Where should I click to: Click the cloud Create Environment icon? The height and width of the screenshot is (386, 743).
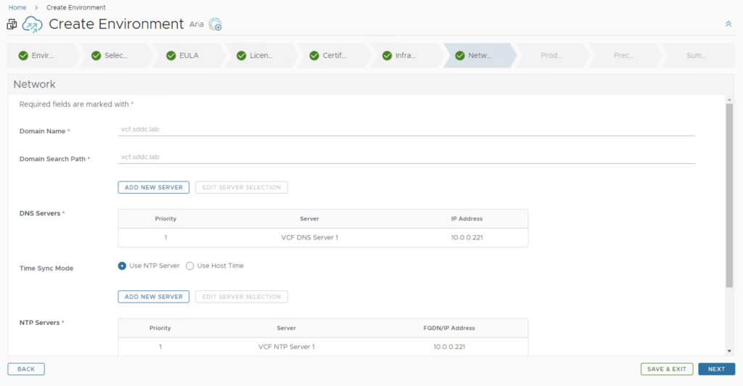33,24
